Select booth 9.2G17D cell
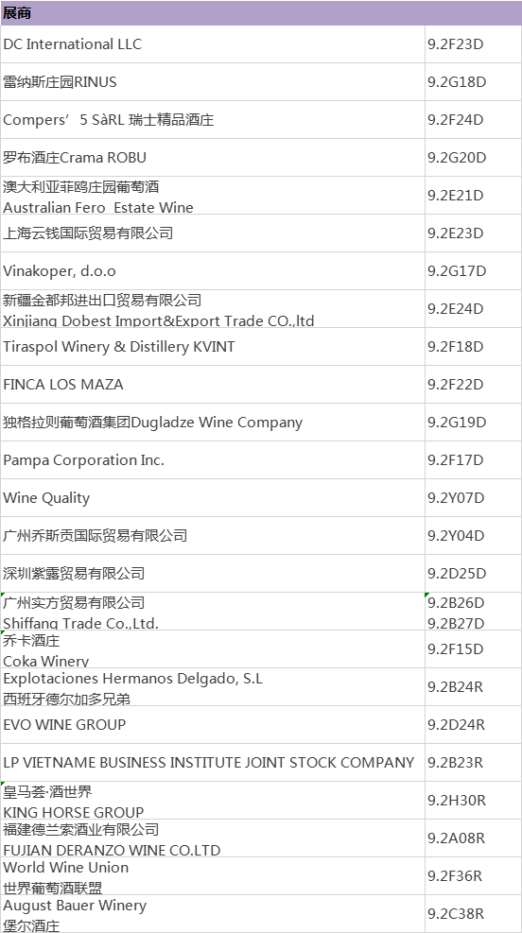Viewport: 522px width, 933px height. pos(473,270)
